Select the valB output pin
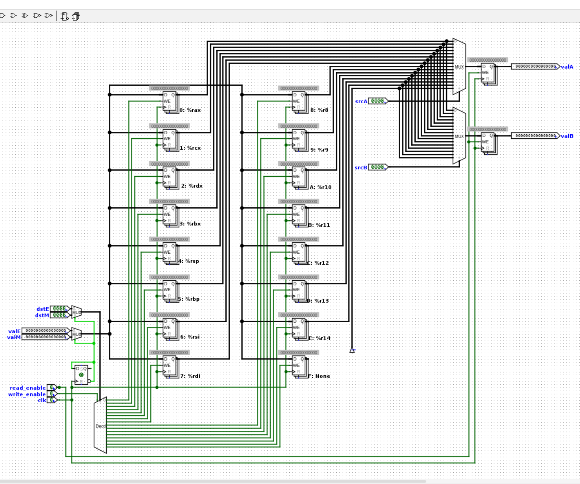This screenshot has width=580, height=484. tap(535, 136)
